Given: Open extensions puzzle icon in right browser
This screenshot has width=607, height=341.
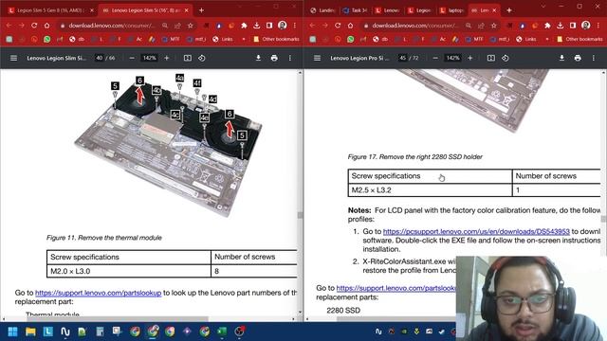Looking at the screenshot, I should pyautogui.click(x=547, y=26).
